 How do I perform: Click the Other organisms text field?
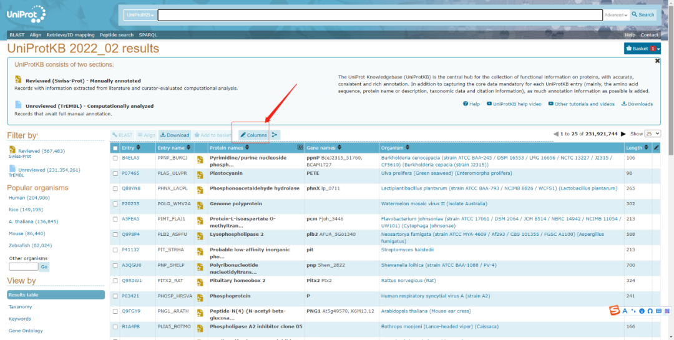coord(23,267)
